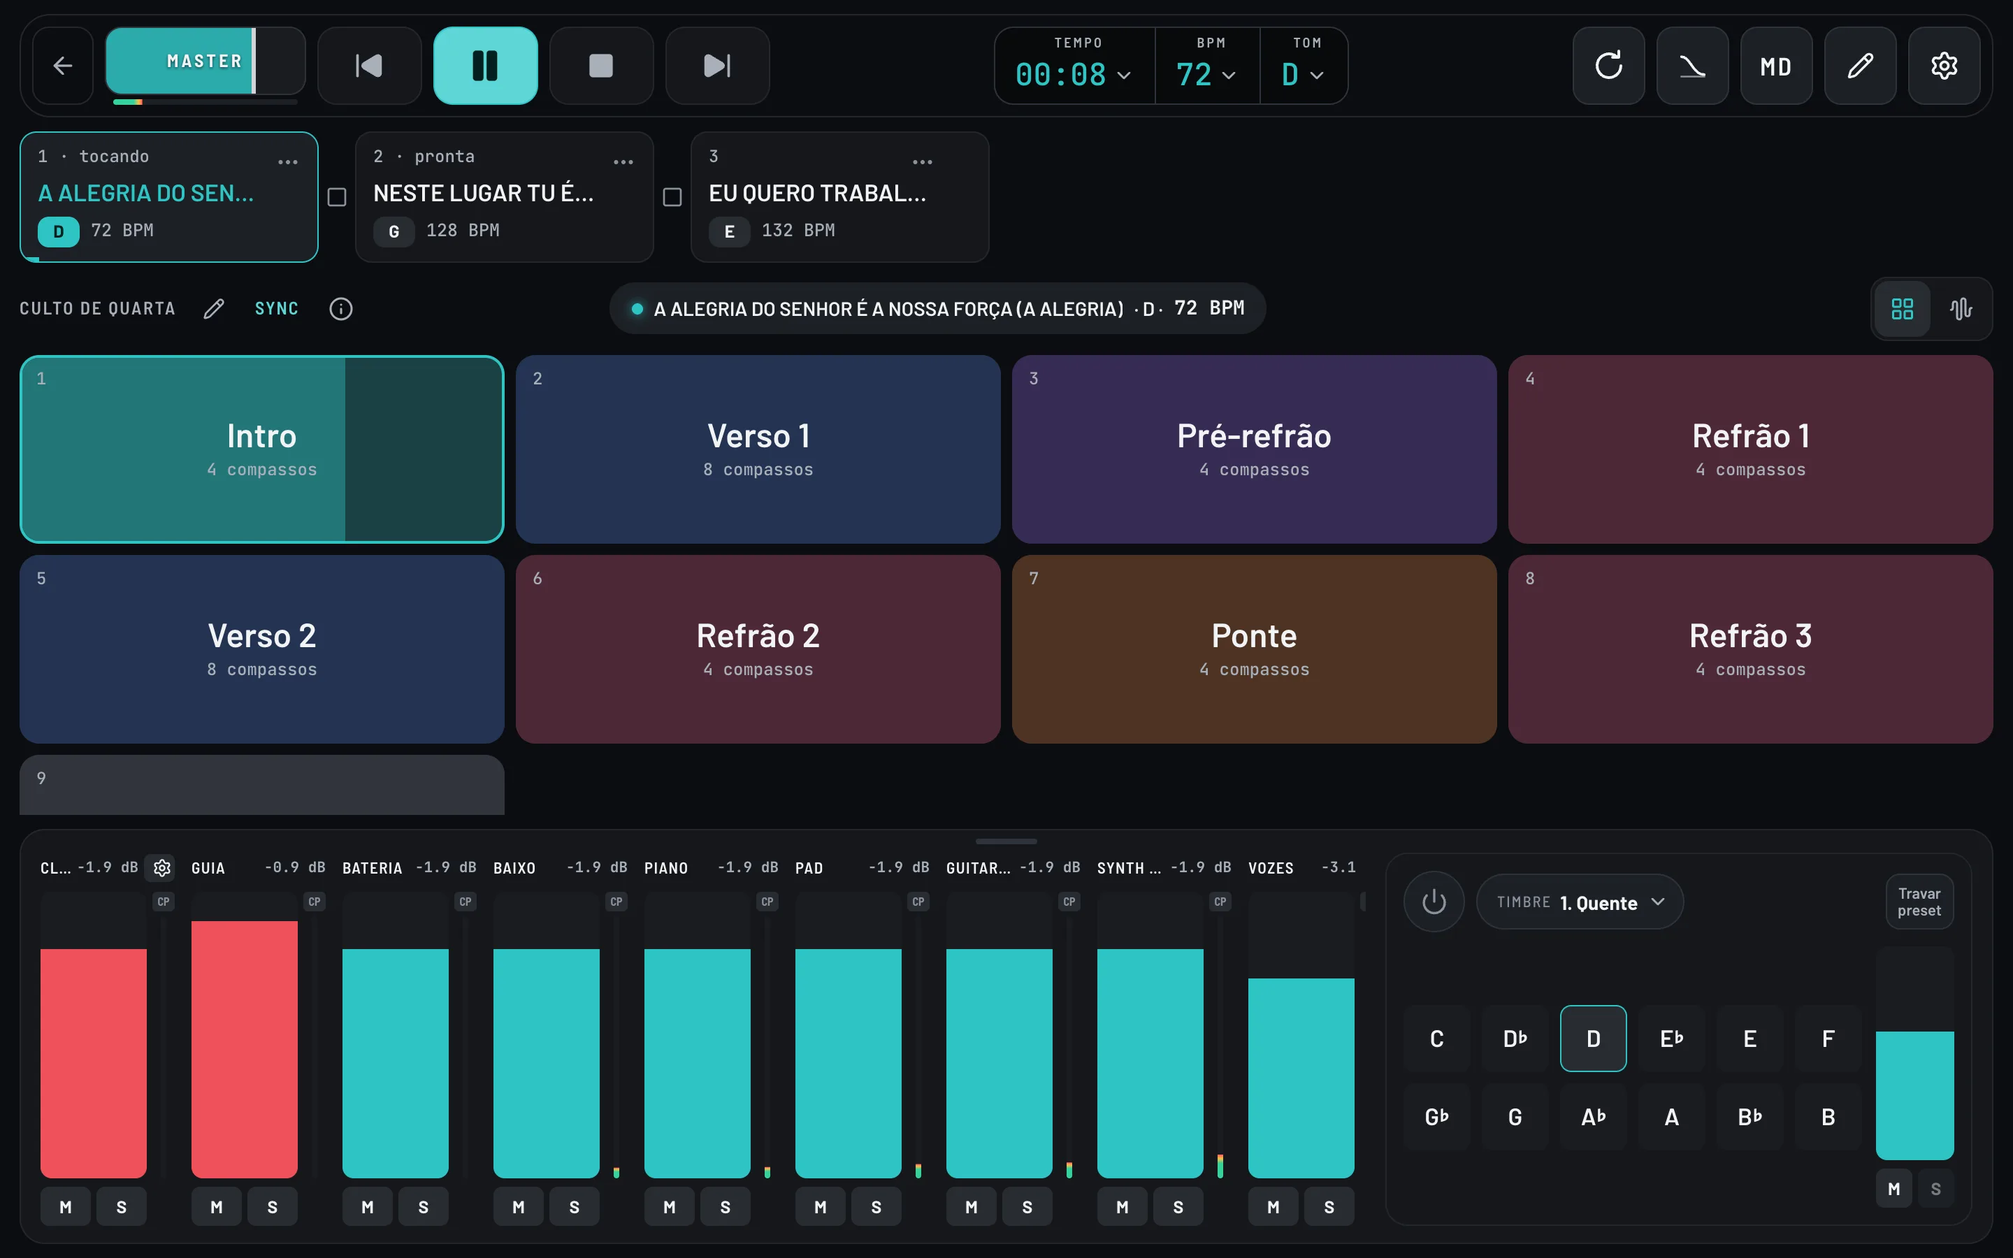Viewport: 2013px width, 1258px height.
Task: Select the Verso 1 section pad
Action: 758,449
